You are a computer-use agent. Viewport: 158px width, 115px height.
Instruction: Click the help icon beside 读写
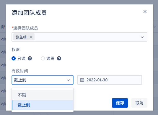point(59,58)
